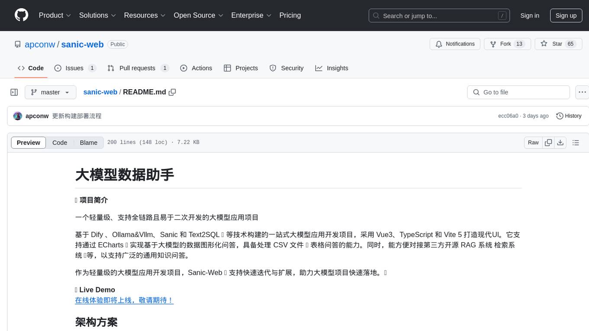Click the 3 days ago timestamp
This screenshot has width=589, height=331.
[535, 116]
